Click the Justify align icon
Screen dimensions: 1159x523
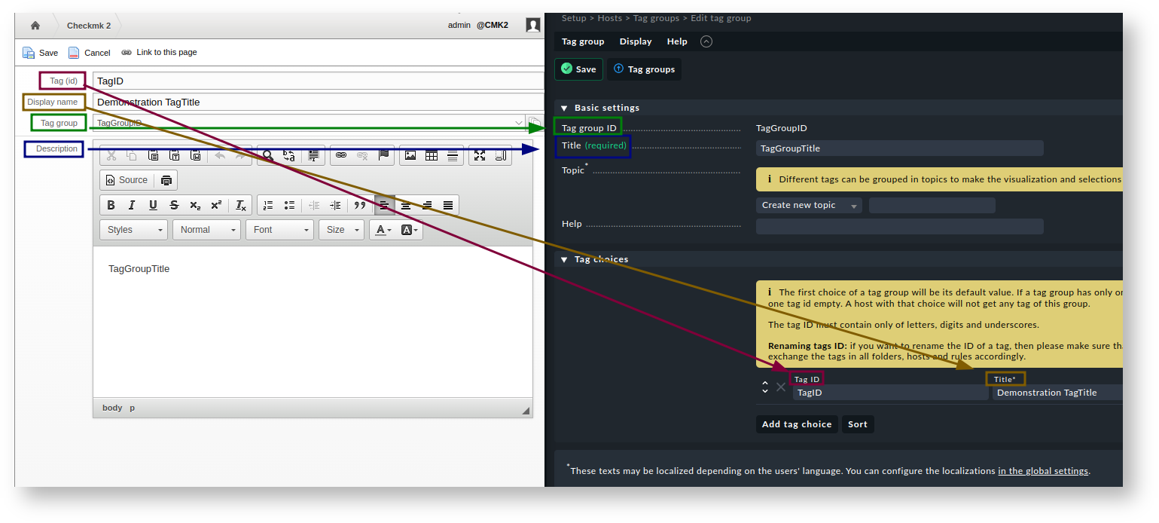448,205
